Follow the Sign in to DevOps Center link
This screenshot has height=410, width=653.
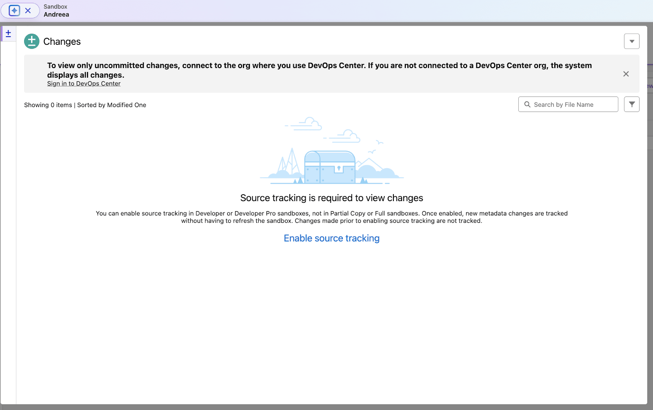click(84, 83)
